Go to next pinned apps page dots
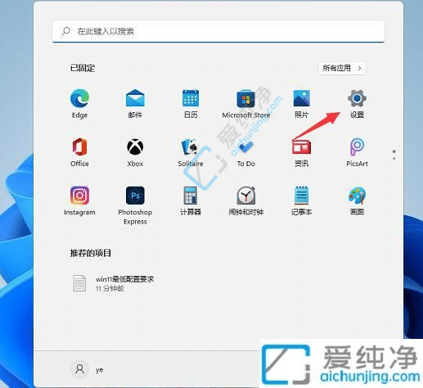 pos(394,155)
